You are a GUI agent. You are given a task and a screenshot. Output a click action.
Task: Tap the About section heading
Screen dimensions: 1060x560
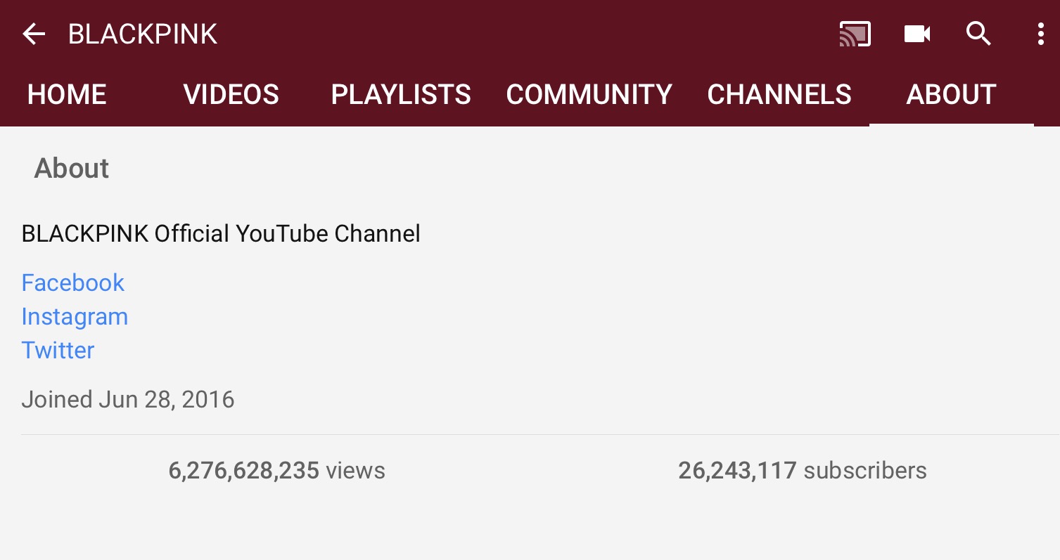click(72, 169)
